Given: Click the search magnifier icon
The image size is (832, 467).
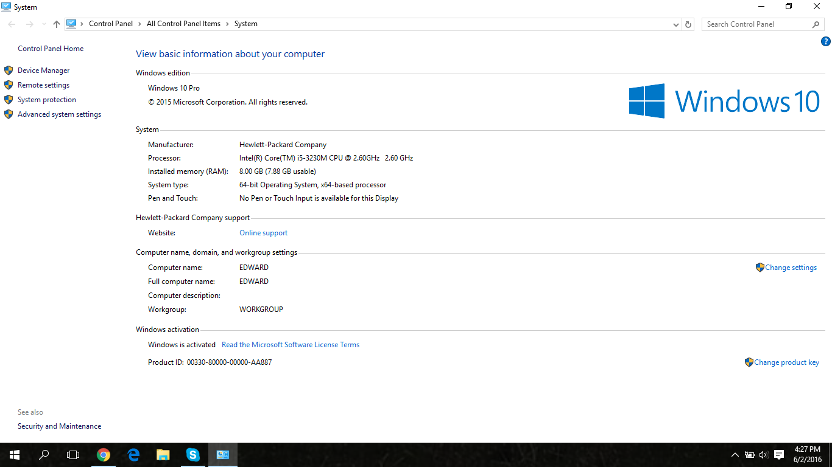Looking at the screenshot, I should coord(816,24).
